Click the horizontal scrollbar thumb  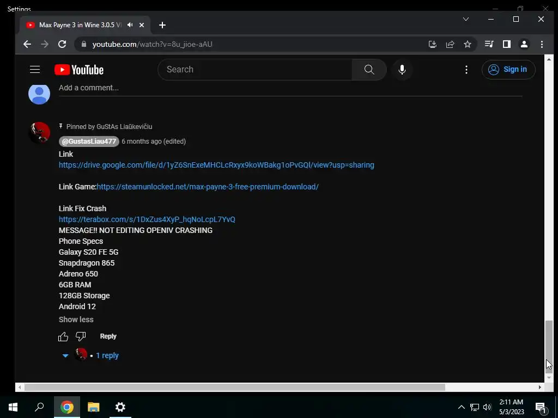pyautogui.click(x=234, y=387)
